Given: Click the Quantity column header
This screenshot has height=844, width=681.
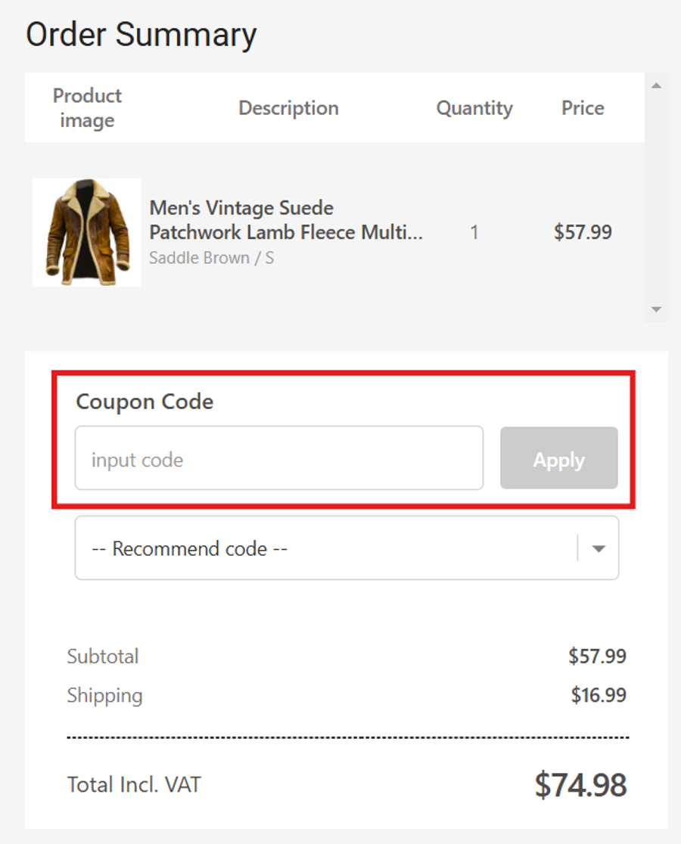Looking at the screenshot, I should click(474, 108).
